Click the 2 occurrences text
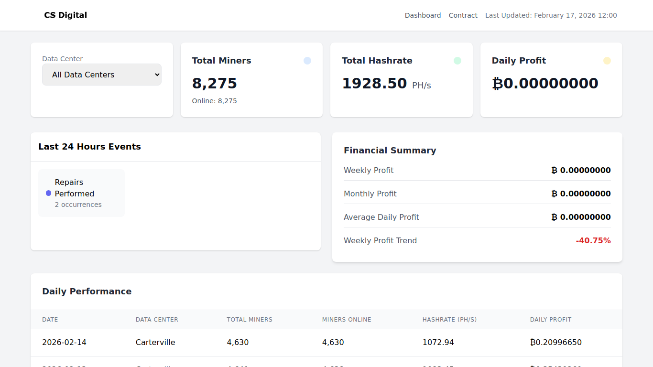Image resolution: width=653 pixels, height=367 pixels. pyautogui.click(x=78, y=205)
